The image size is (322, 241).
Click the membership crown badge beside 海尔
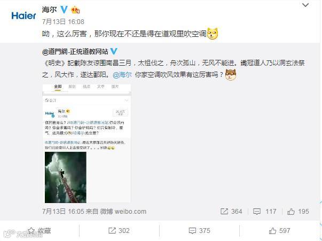pyautogui.click(x=75, y=10)
